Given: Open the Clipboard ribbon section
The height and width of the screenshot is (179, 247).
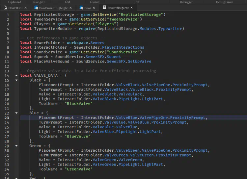Looking at the screenshot, I should [14, 2].
